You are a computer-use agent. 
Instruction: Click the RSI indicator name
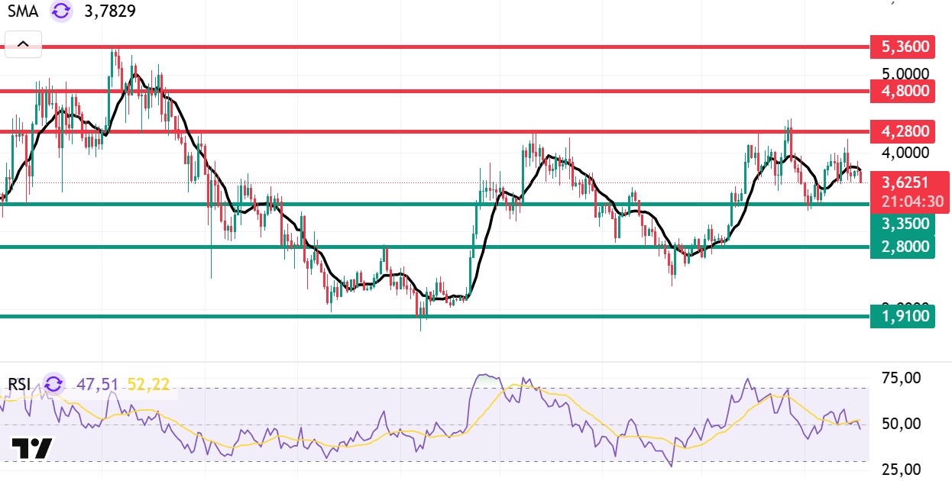20,383
